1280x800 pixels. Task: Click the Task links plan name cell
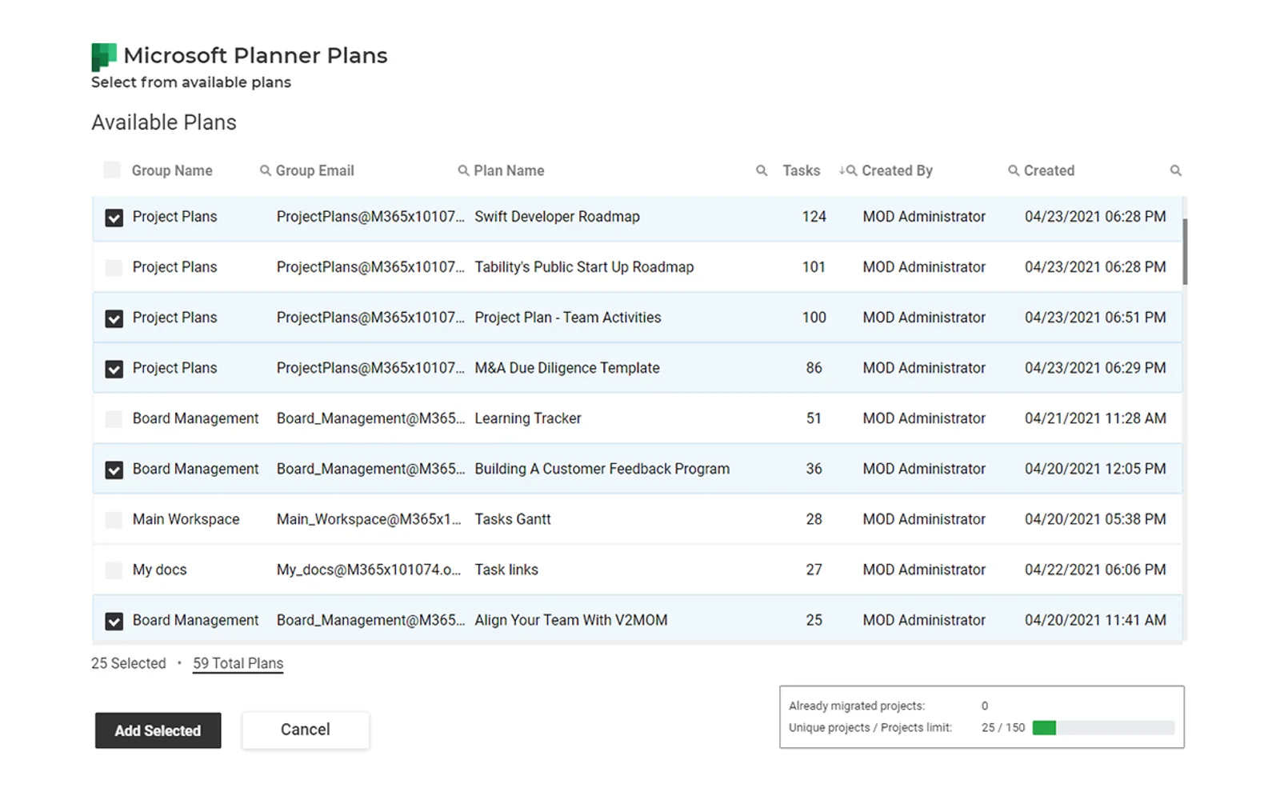click(x=506, y=570)
